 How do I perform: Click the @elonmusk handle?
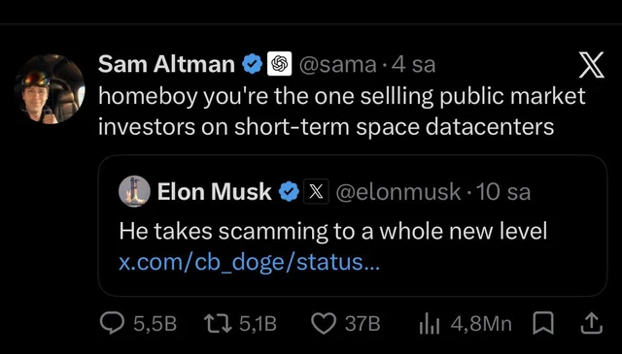398,192
